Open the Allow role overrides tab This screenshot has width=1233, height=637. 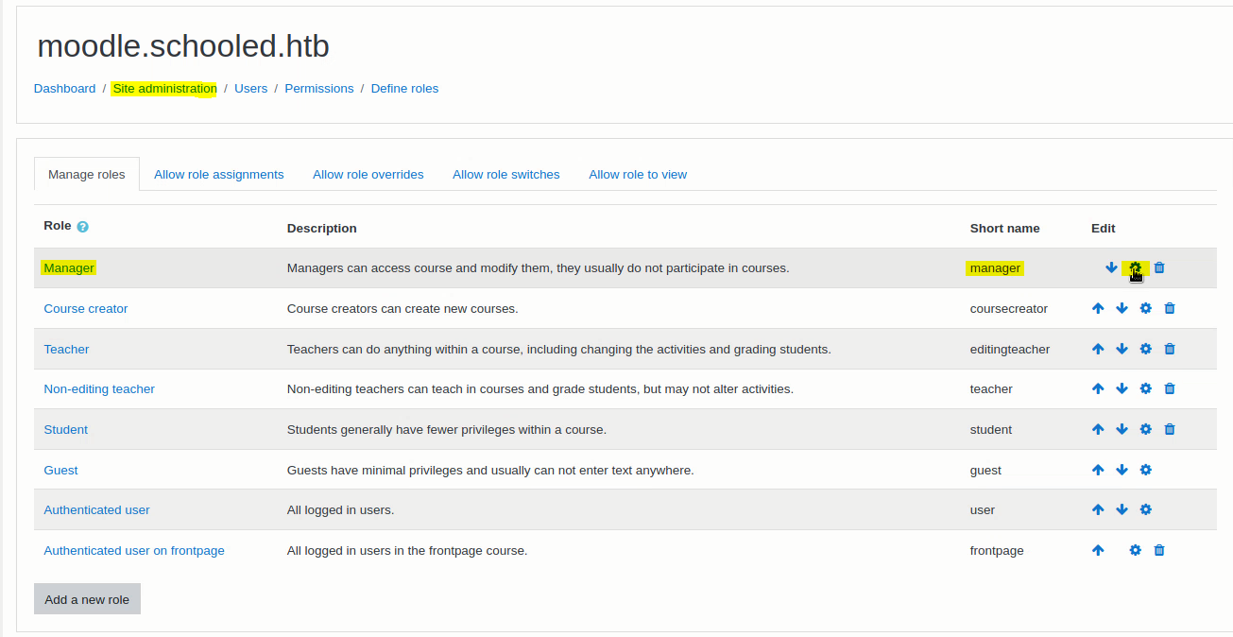pos(368,175)
